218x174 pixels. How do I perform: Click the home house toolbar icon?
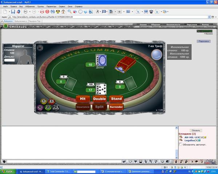pyautogui.click(x=63, y=12)
